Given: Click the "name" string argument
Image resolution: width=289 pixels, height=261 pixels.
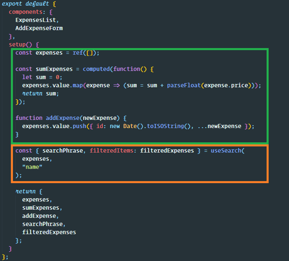Looking at the screenshot, I should click(32, 167).
